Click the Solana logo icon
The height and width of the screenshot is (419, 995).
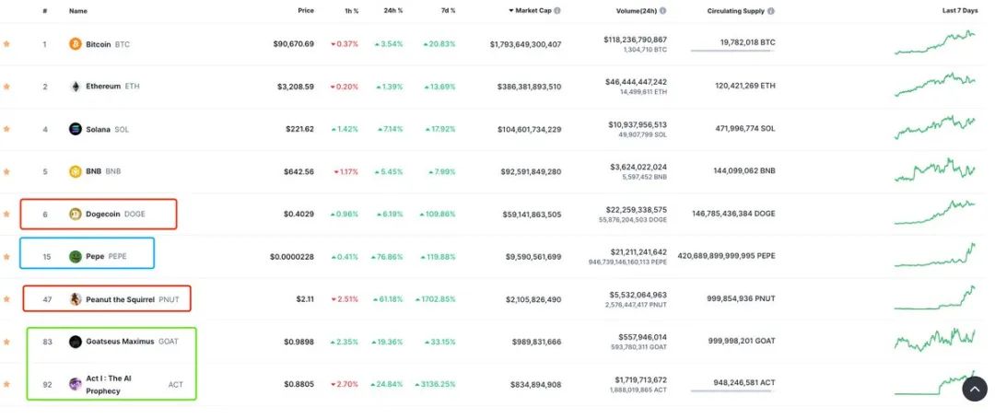tap(76, 129)
